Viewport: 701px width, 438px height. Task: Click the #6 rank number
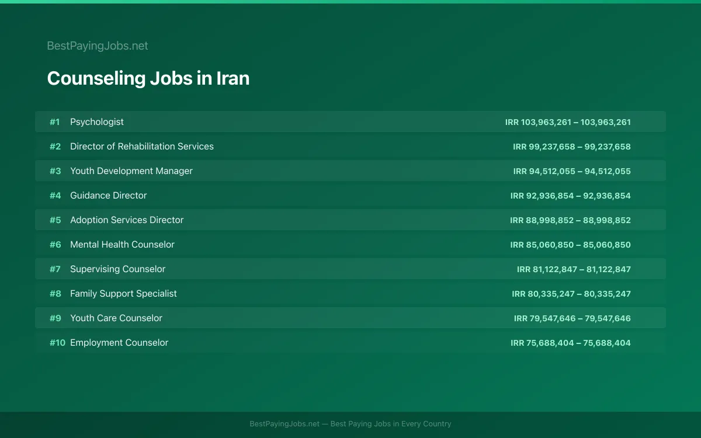(55, 245)
